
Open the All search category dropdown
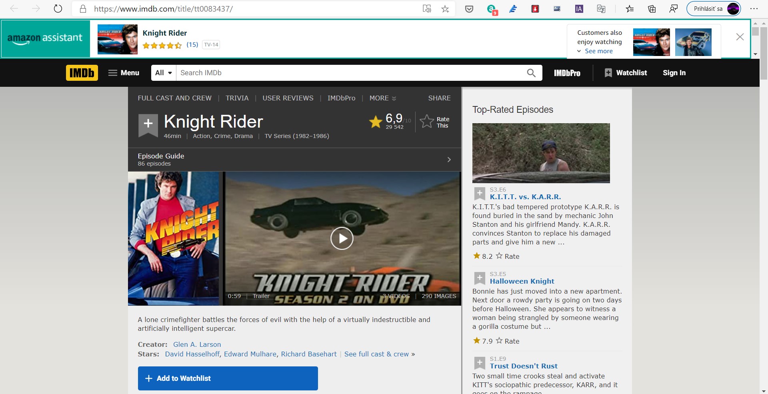(164, 73)
